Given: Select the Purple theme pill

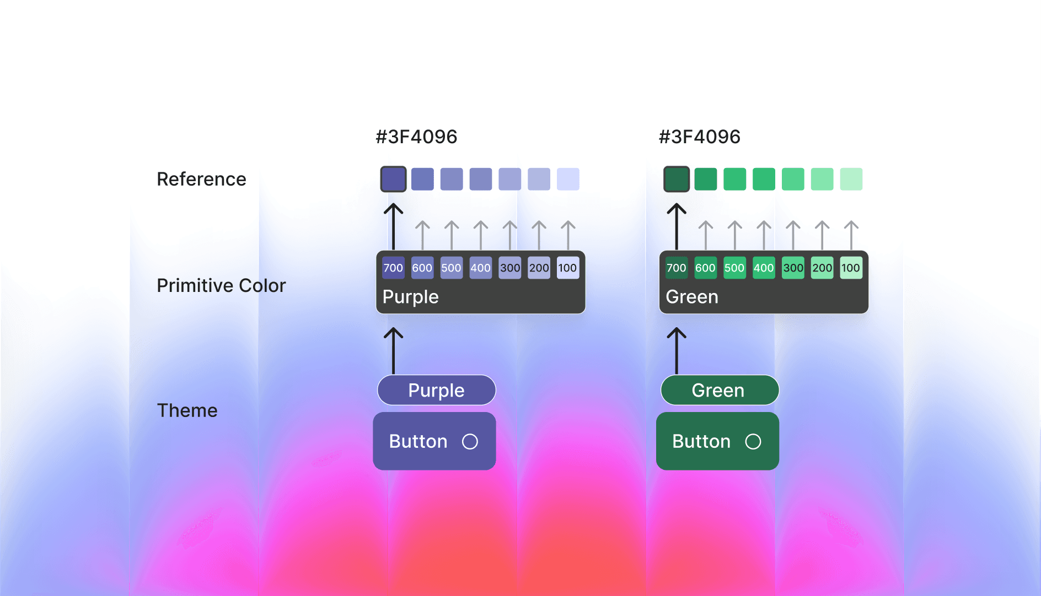Looking at the screenshot, I should tap(436, 390).
